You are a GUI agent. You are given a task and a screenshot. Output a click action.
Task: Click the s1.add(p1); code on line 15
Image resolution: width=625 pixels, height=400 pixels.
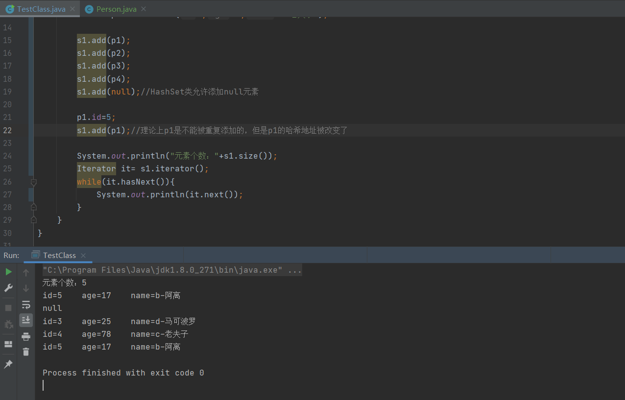click(104, 40)
